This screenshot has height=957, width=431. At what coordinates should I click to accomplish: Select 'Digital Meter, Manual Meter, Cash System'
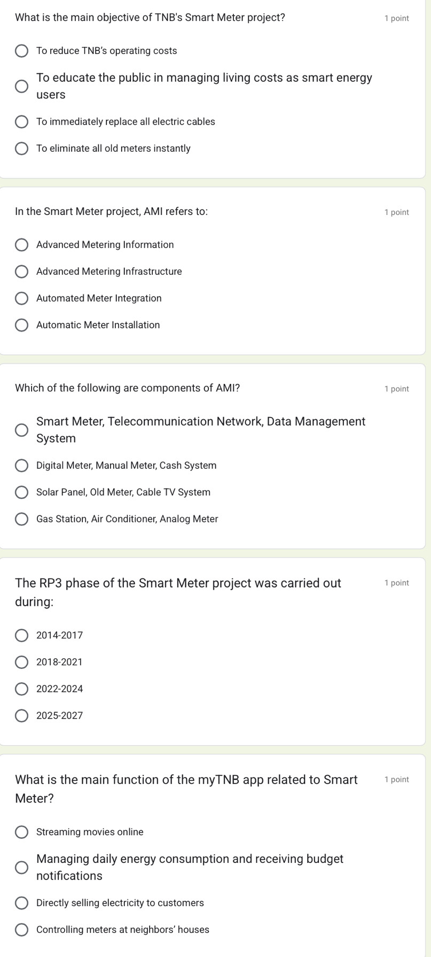click(x=21, y=466)
